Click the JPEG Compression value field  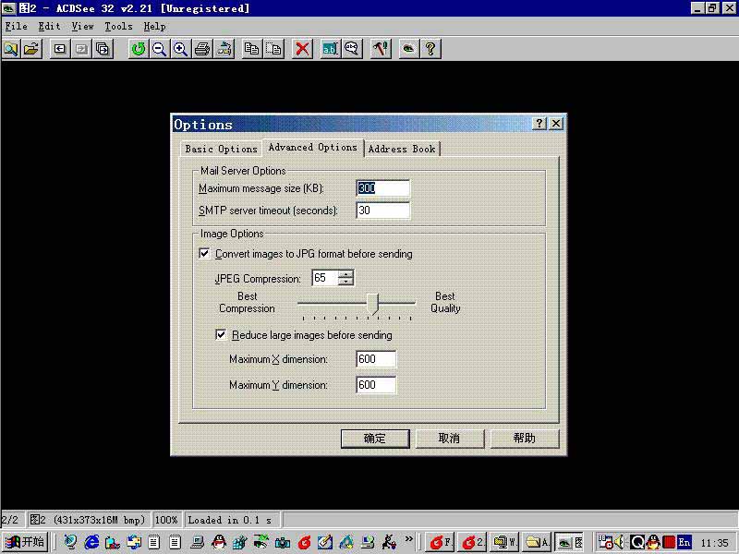pyautogui.click(x=325, y=278)
